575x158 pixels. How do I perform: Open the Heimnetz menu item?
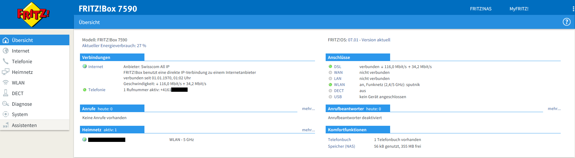[22, 72]
